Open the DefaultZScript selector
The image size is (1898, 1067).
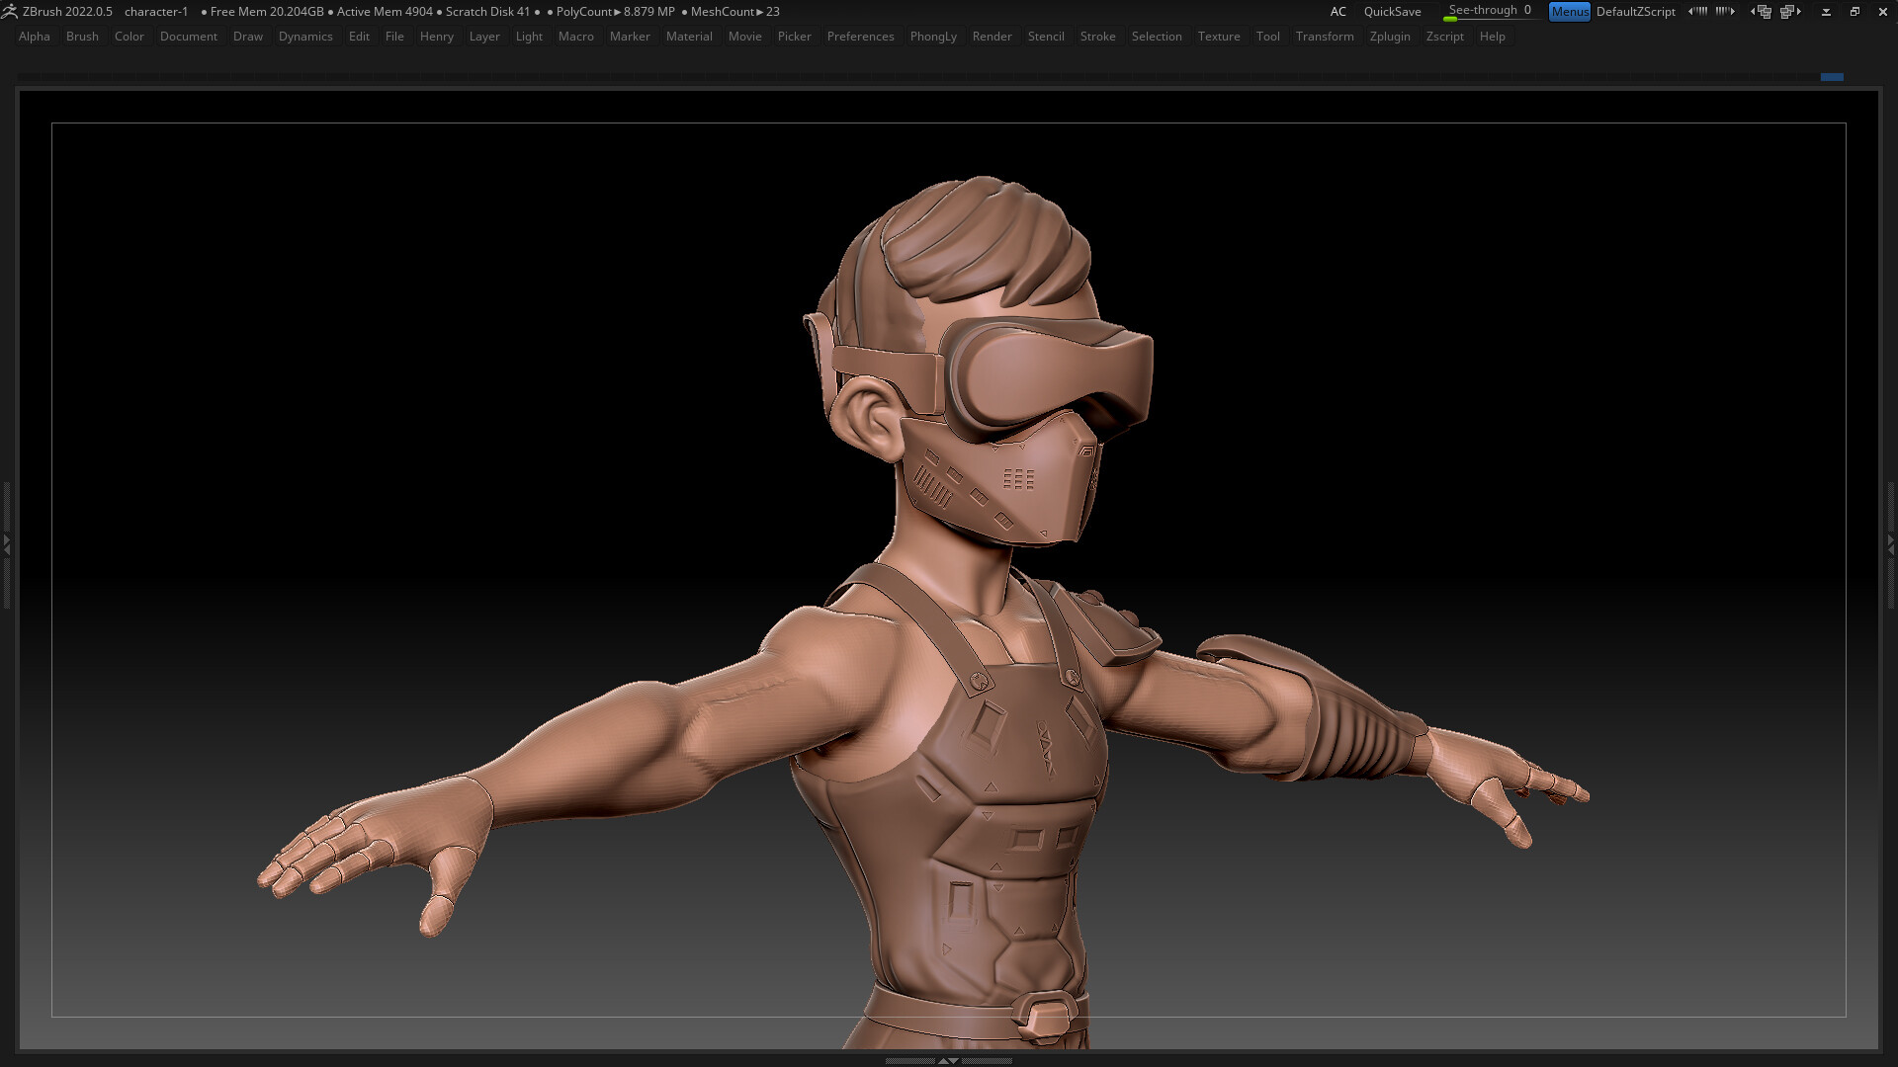click(1636, 11)
